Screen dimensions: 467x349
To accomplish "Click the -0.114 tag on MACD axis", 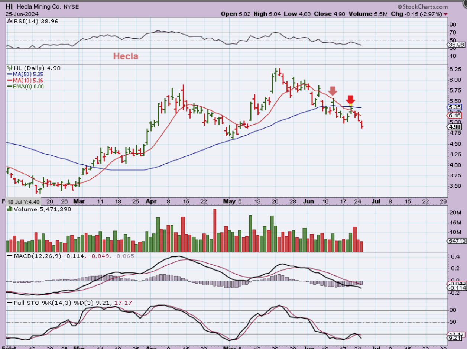I will pos(456,288).
